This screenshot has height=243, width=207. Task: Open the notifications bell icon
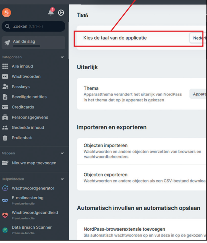(51, 13)
